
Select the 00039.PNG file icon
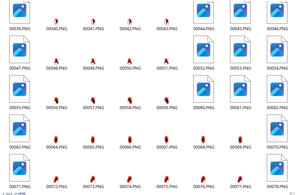pyautogui.click(x=20, y=12)
